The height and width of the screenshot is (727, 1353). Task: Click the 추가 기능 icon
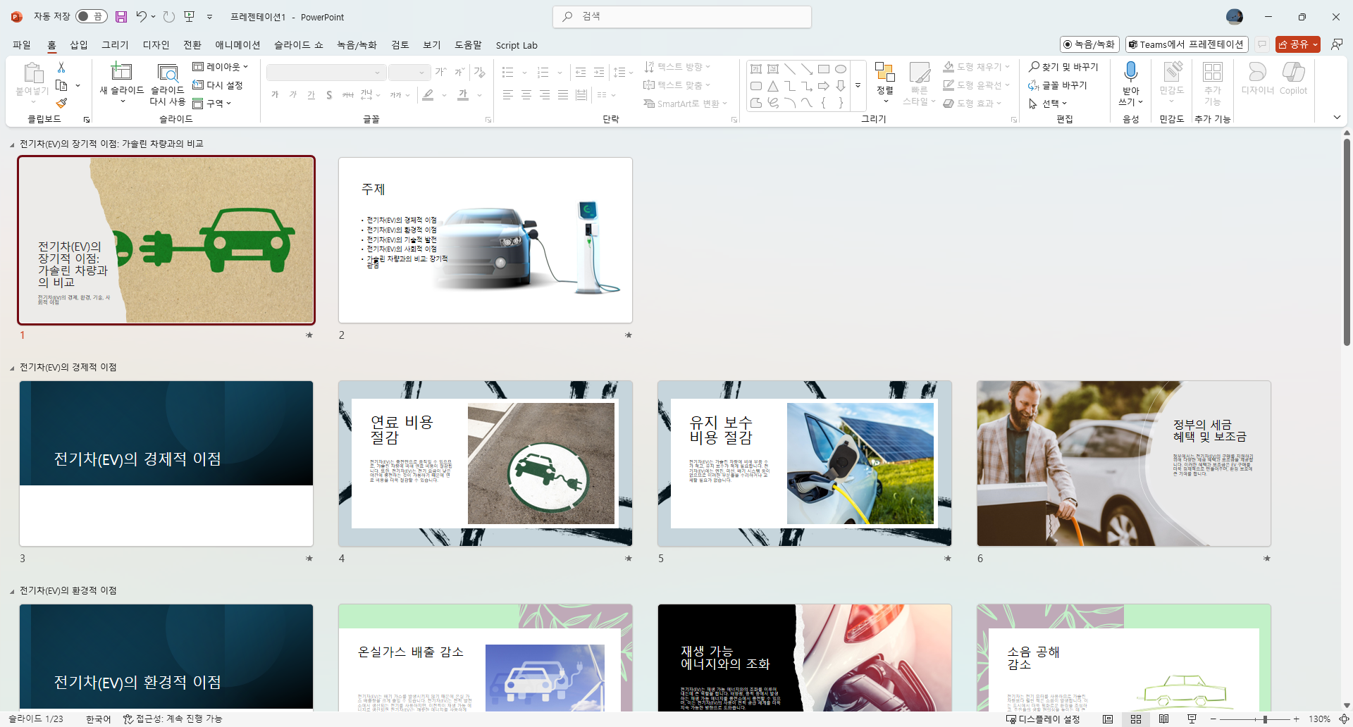tap(1212, 72)
